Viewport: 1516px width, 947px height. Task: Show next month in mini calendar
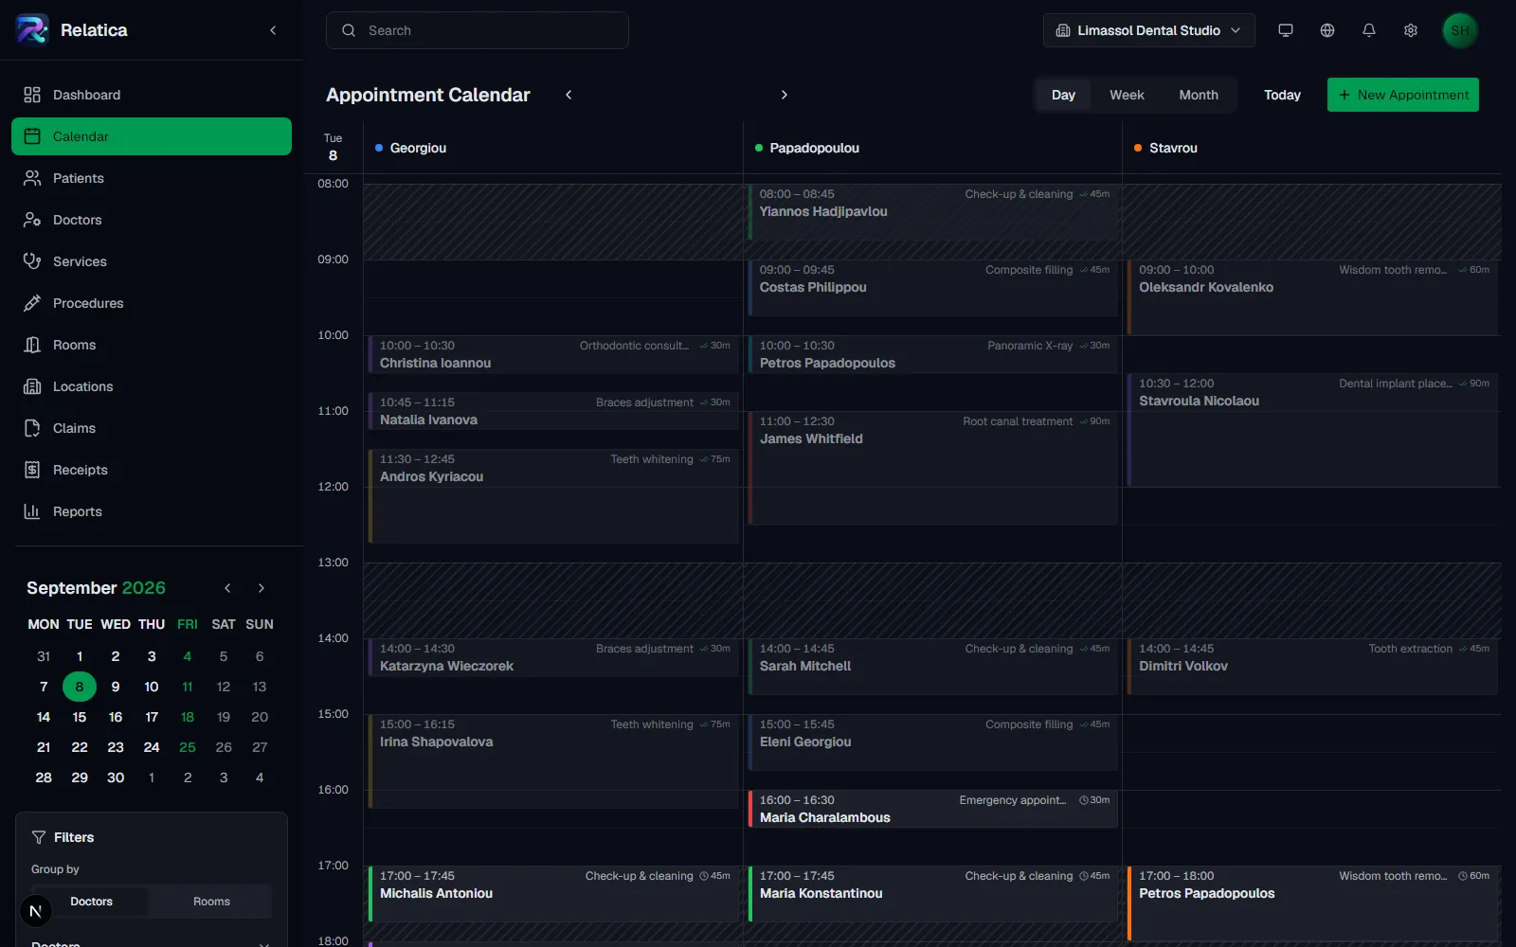point(262,588)
